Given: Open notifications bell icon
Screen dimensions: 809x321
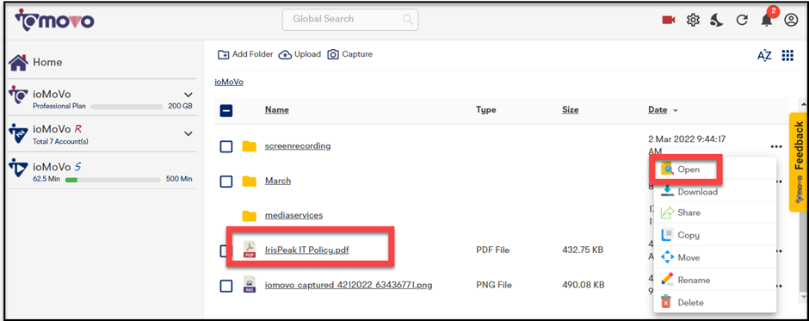Looking at the screenshot, I should coord(767,20).
